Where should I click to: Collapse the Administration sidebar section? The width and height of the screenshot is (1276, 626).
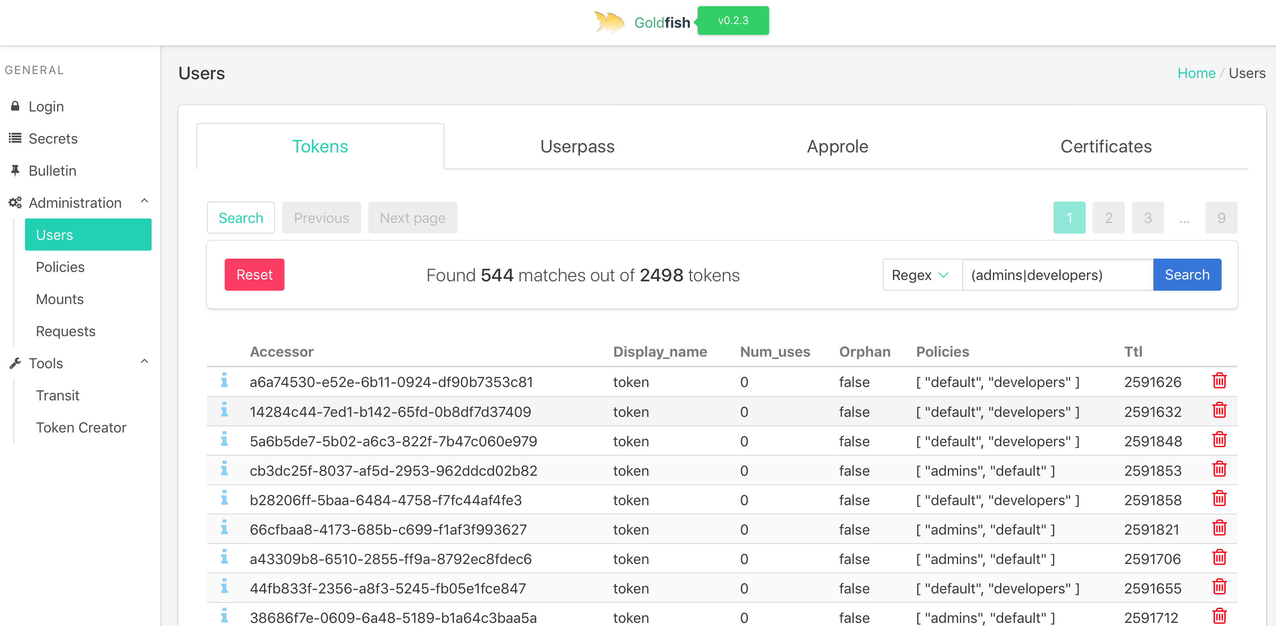pos(144,202)
